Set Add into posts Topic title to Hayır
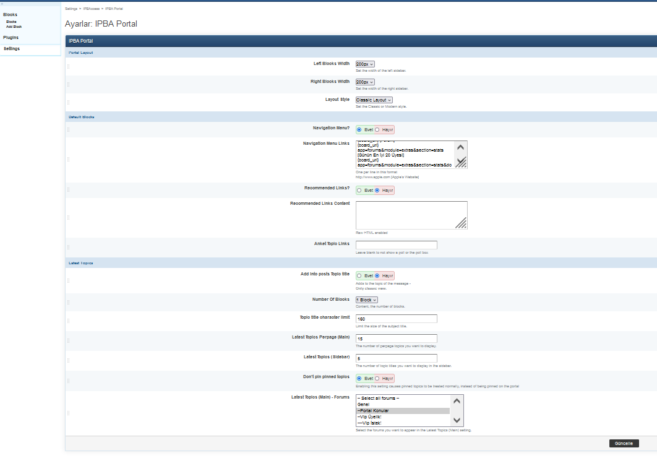The image size is (657, 466). pyautogui.click(x=377, y=276)
